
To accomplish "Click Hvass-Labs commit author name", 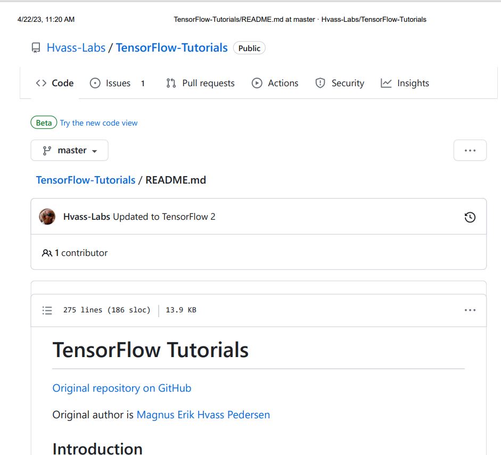I will [x=87, y=217].
